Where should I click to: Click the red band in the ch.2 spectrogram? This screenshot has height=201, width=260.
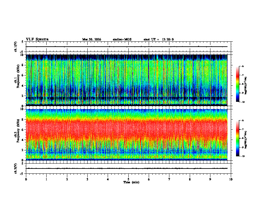coord(127,129)
